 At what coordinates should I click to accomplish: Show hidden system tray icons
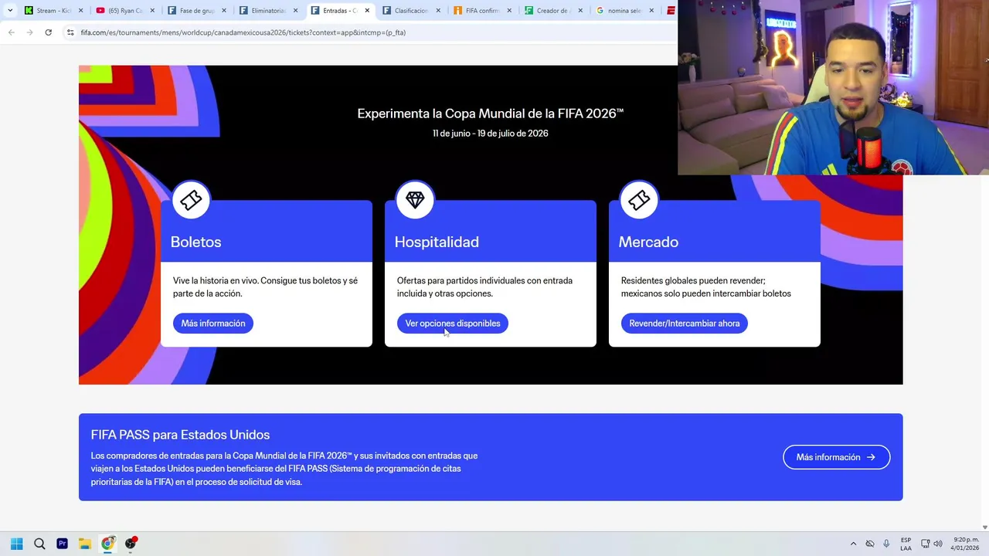pyautogui.click(x=853, y=544)
